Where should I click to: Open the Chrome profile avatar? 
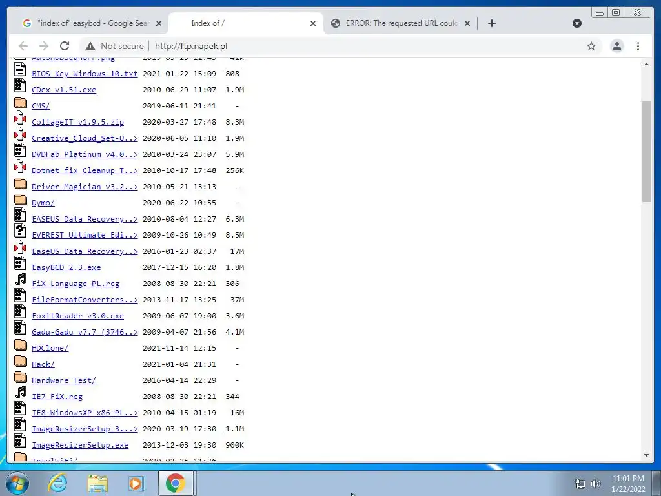616,46
